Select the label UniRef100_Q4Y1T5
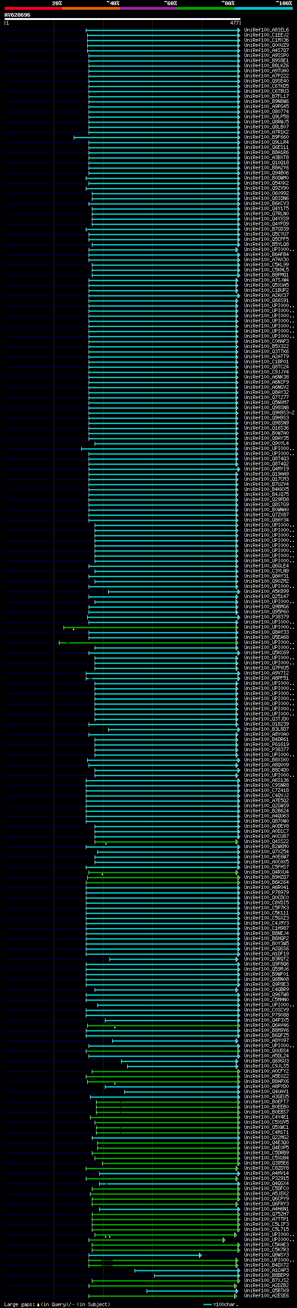 (266, 209)
